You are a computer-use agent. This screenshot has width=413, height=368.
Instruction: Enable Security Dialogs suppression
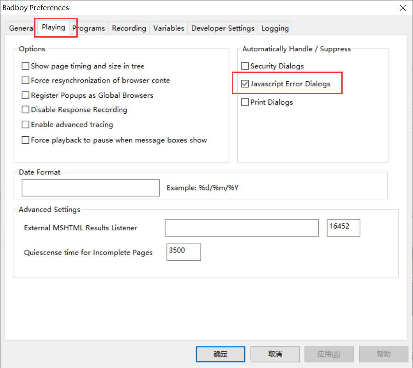(245, 66)
